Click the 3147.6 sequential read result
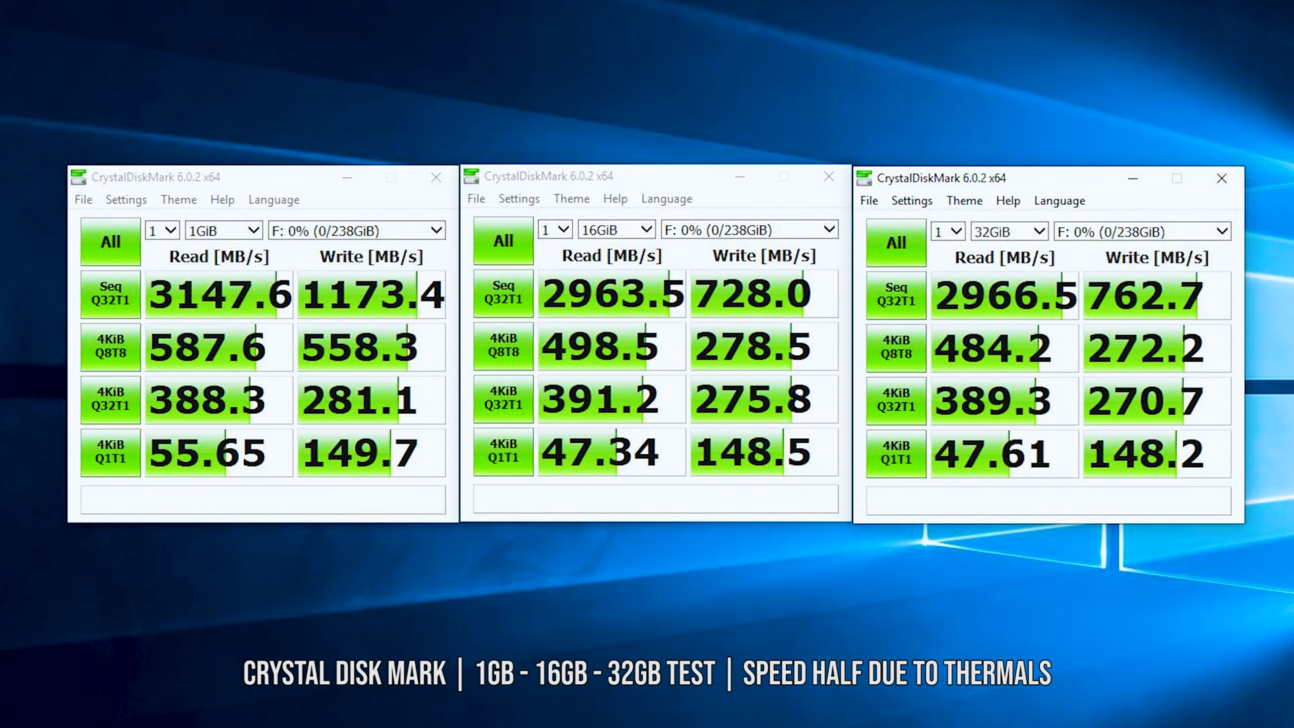The image size is (1294, 728). pyautogui.click(x=219, y=295)
